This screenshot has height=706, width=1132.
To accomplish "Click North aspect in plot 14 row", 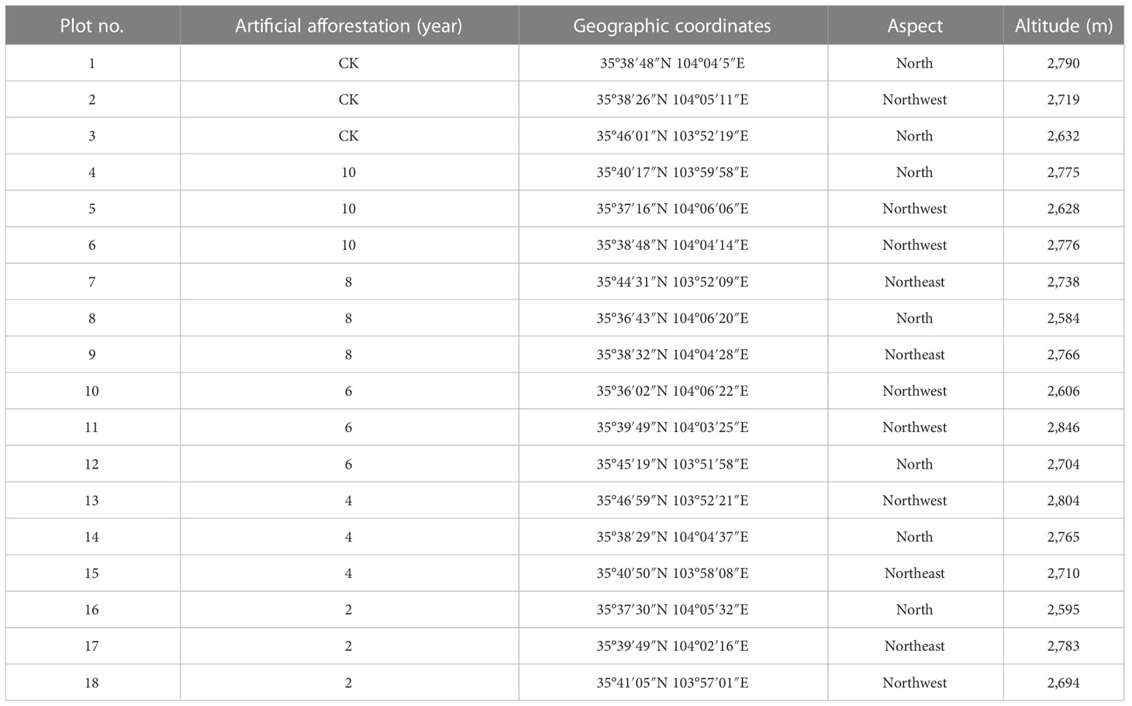I will click(x=915, y=537).
